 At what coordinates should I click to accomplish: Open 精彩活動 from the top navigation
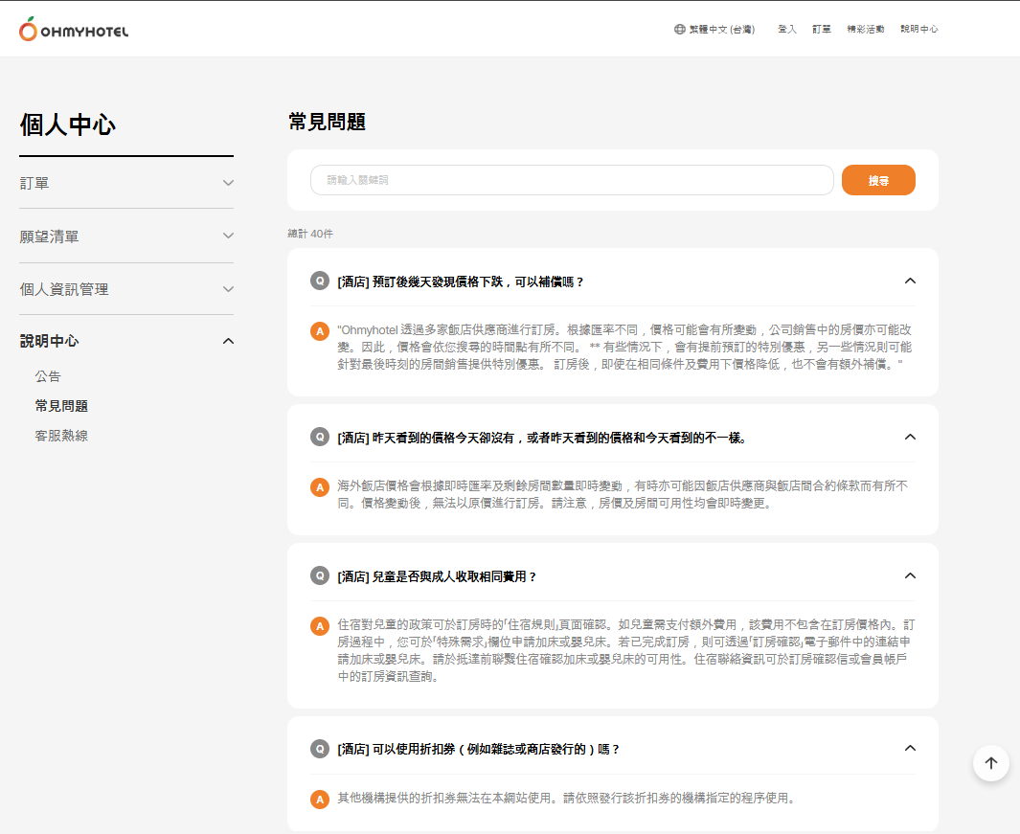[865, 30]
